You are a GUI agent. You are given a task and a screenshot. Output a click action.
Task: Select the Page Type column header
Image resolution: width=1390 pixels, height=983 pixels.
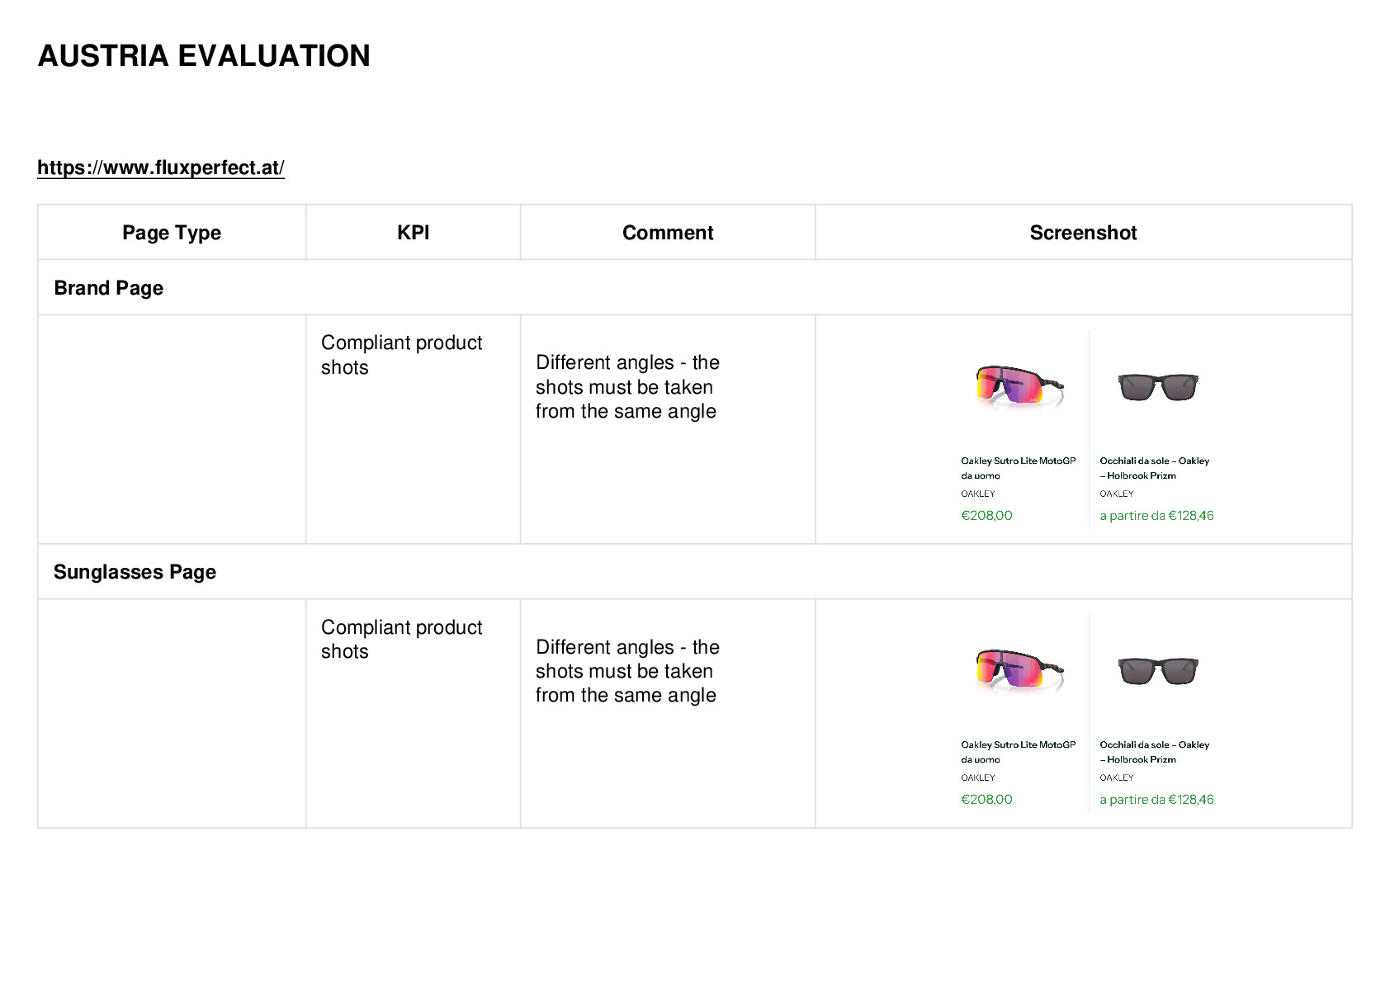coord(172,233)
